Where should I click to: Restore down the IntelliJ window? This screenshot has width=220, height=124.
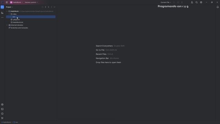tap(212, 2)
